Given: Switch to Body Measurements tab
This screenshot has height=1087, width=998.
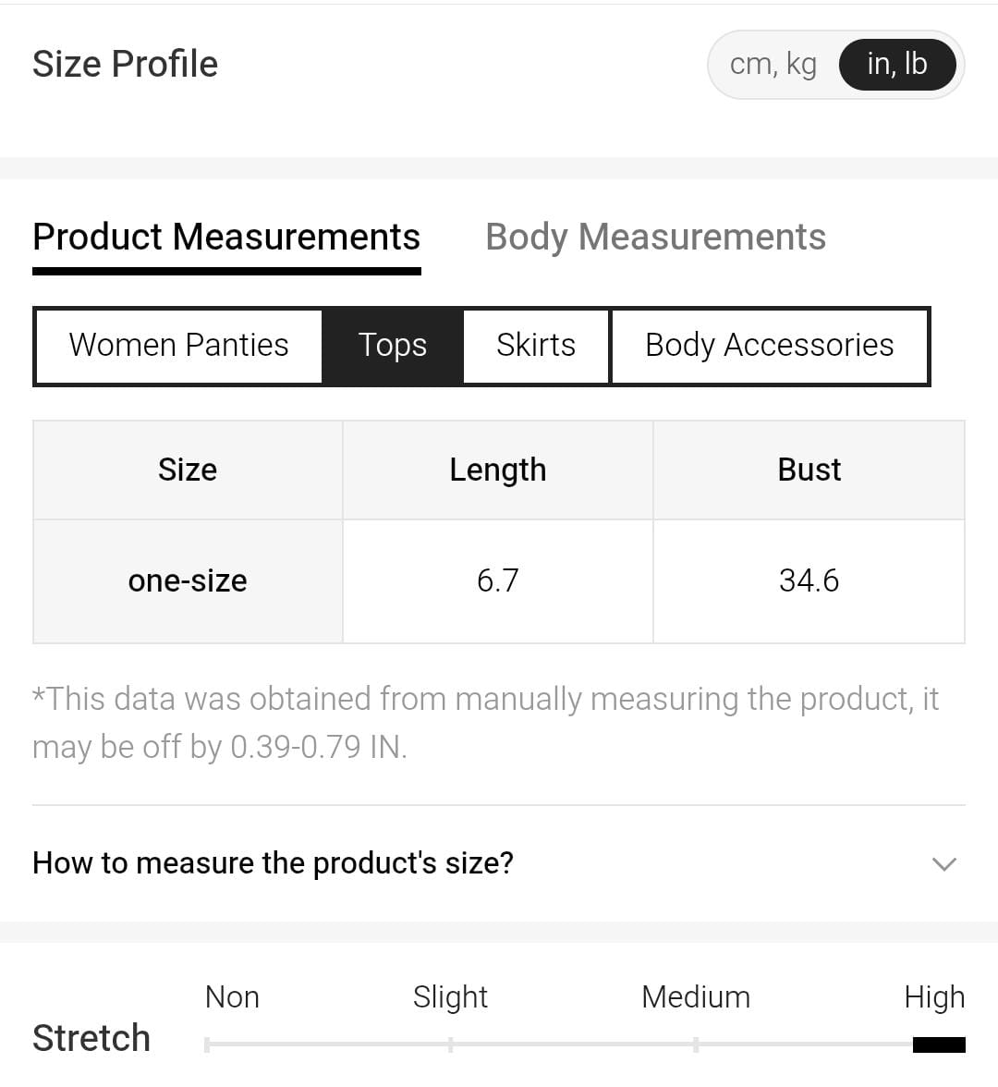Looking at the screenshot, I should (x=655, y=238).
